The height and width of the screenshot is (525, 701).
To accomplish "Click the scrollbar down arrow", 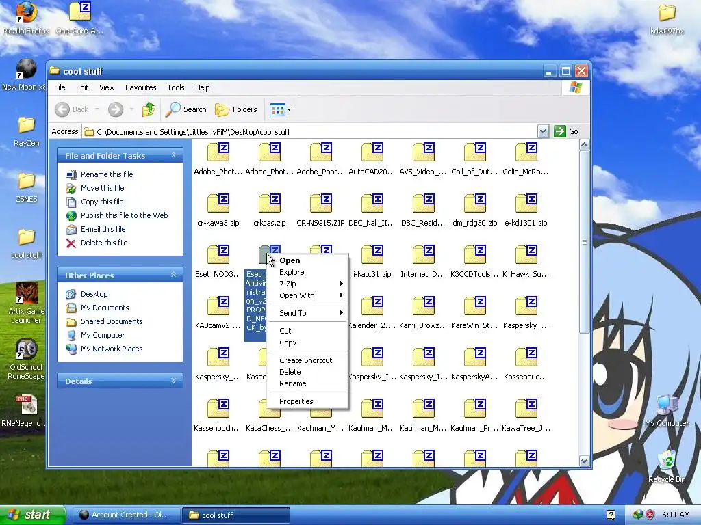I will [x=584, y=461].
